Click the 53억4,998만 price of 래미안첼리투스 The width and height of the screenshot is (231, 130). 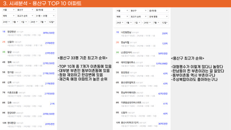pos(162,64)
